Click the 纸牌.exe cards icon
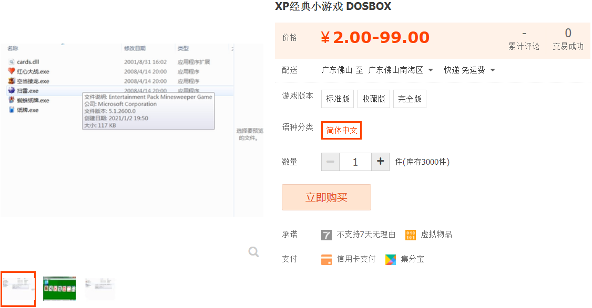This screenshot has width=592, height=308. point(12,110)
